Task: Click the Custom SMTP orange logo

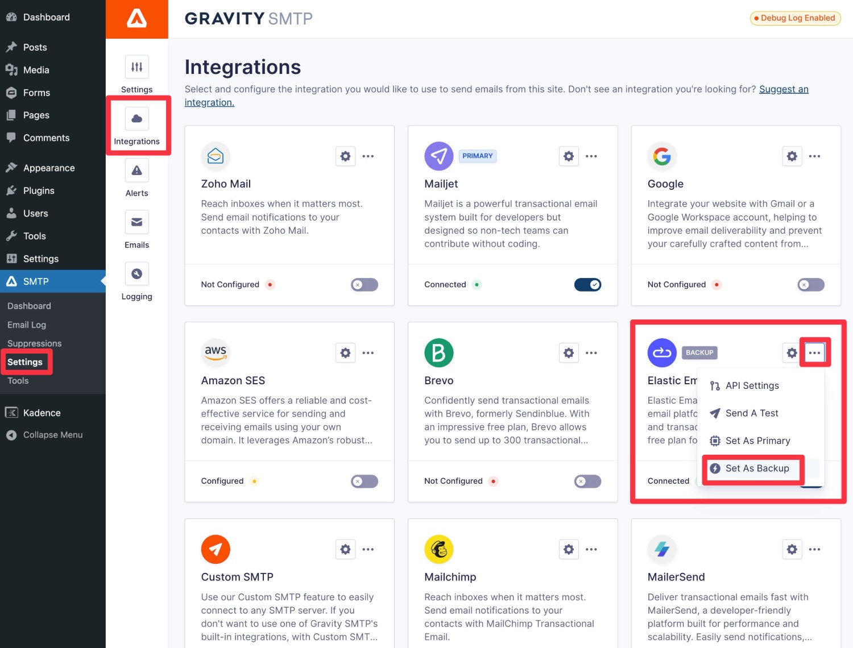Action: [216, 550]
